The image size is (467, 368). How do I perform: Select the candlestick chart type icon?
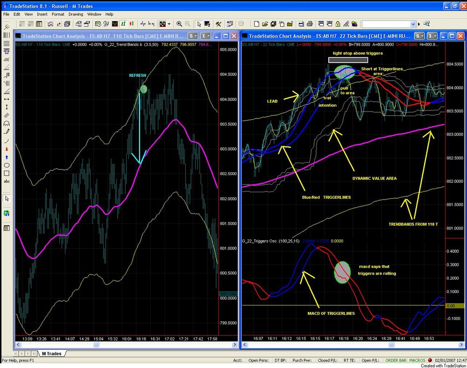(132, 24)
